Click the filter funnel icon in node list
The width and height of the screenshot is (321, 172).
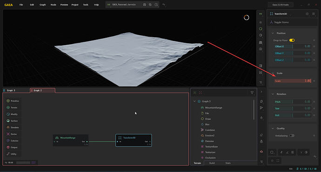[x=252, y=93]
